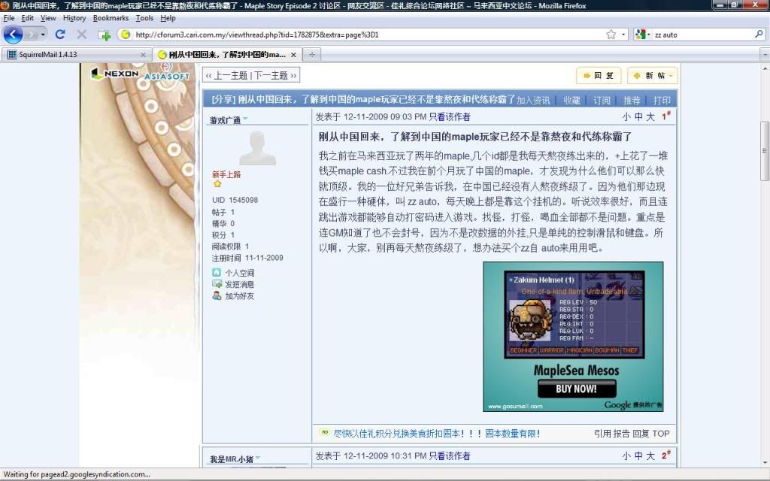Viewport: 770px width, 481px height.
Task: Open a new tab with the plus button
Action: 311,54
